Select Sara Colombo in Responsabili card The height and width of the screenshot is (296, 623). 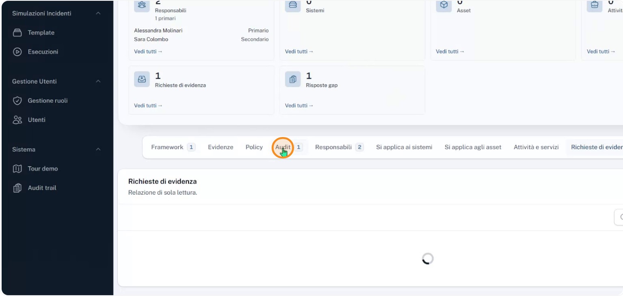pos(151,39)
